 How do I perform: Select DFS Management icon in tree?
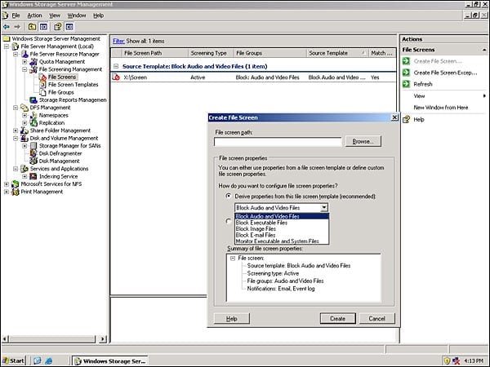pyautogui.click(x=24, y=108)
